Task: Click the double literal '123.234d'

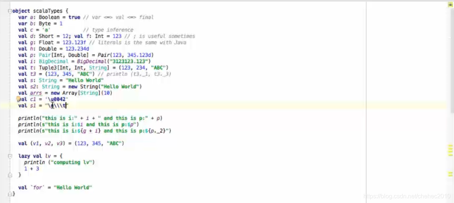Action: pos(77,49)
